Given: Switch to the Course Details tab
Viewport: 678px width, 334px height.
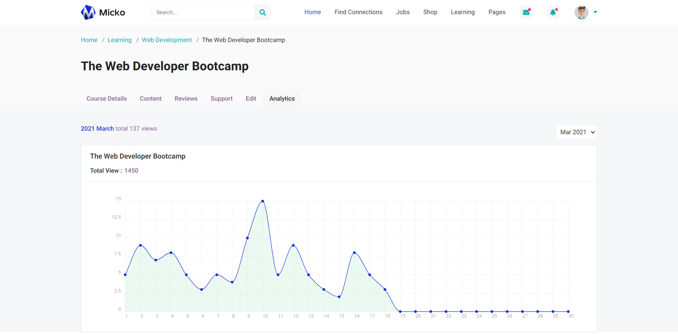Looking at the screenshot, I should point(107,99).
